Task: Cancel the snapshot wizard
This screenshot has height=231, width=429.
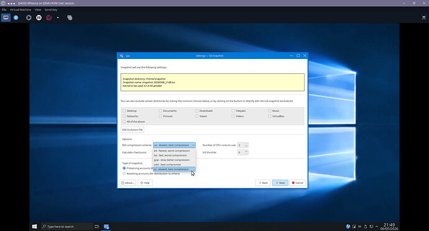Action: click(x=297, y=183)
